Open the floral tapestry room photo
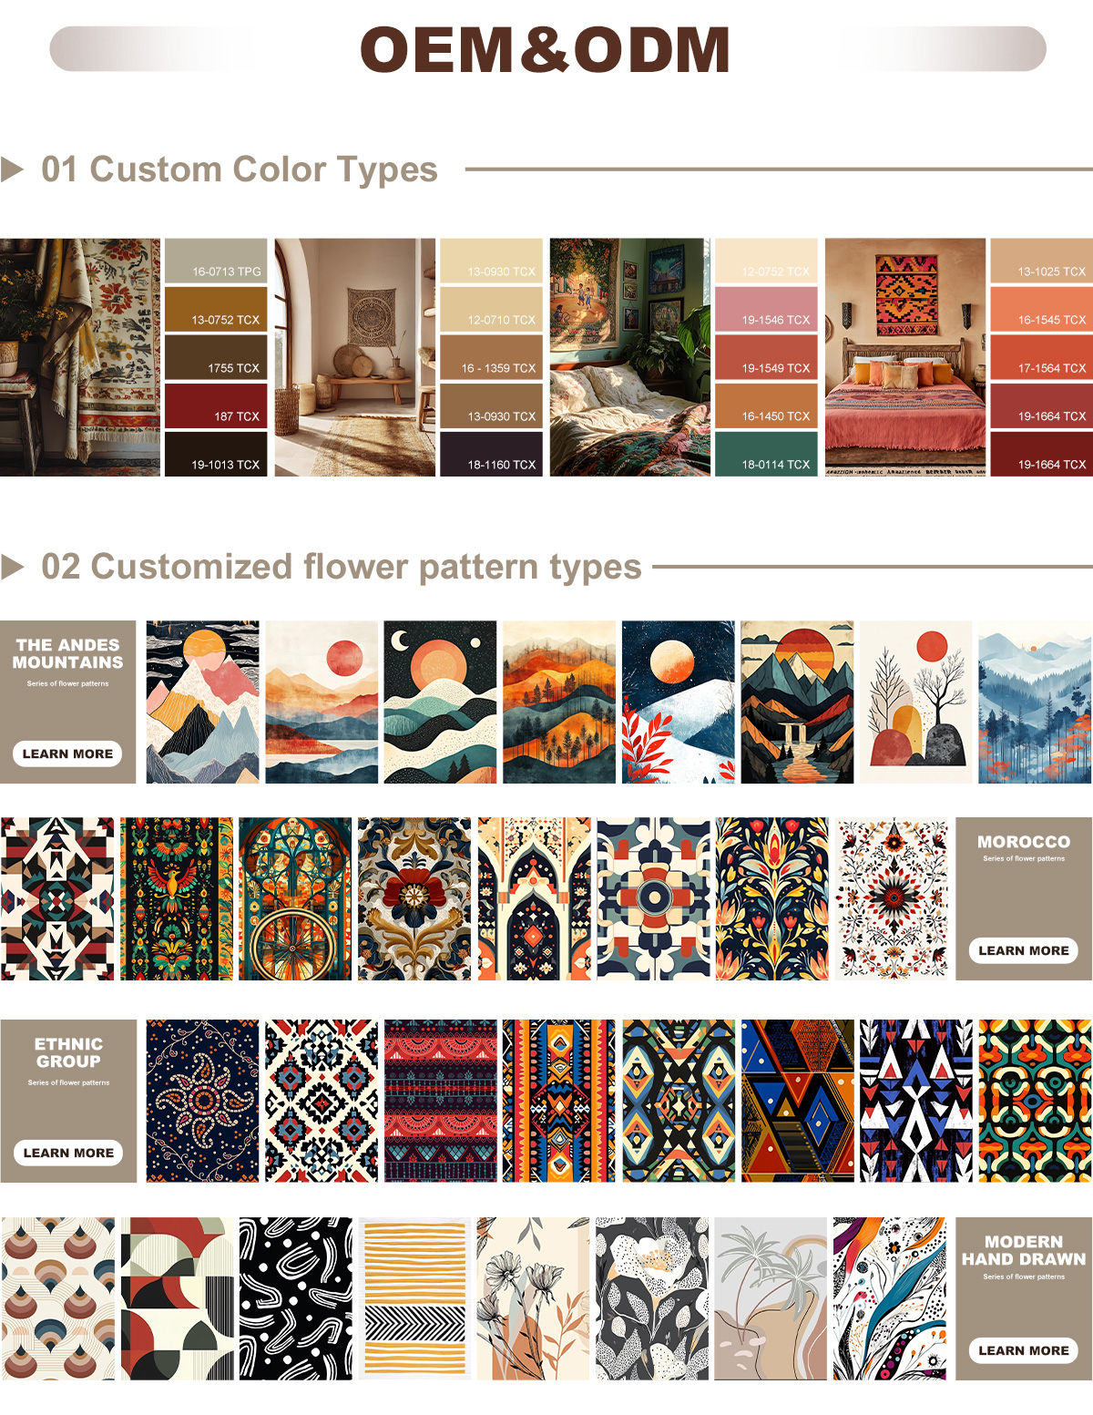The height and width of the screenshot is (1415, 1093). 80,357
